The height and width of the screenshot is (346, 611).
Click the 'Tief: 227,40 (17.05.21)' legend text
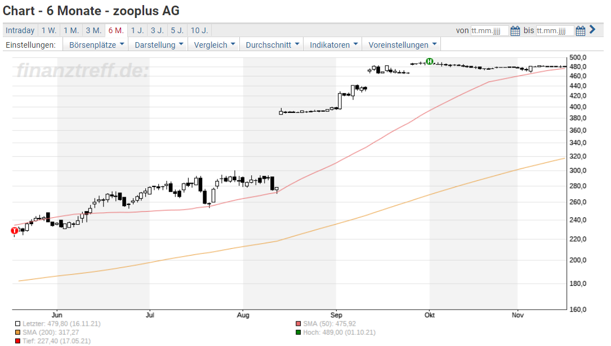[56, 341]
